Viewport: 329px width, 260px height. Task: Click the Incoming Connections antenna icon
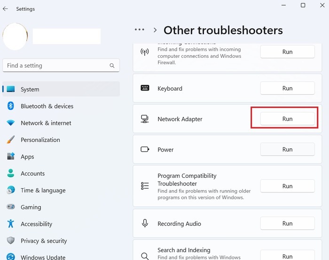tap(145, 52)
